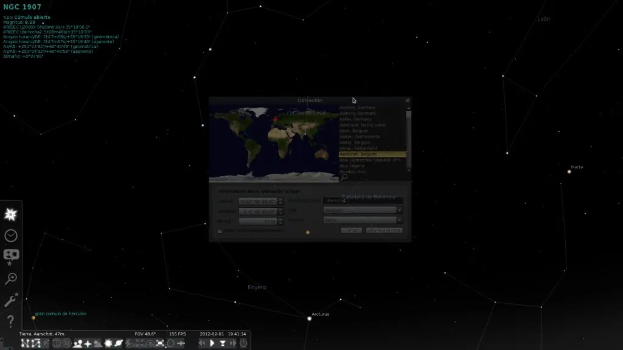Image resolution: width=623 pixels, height=350 pixels.
Task: Enable the use-as-default-location checkbox
Action: [220, 231]
